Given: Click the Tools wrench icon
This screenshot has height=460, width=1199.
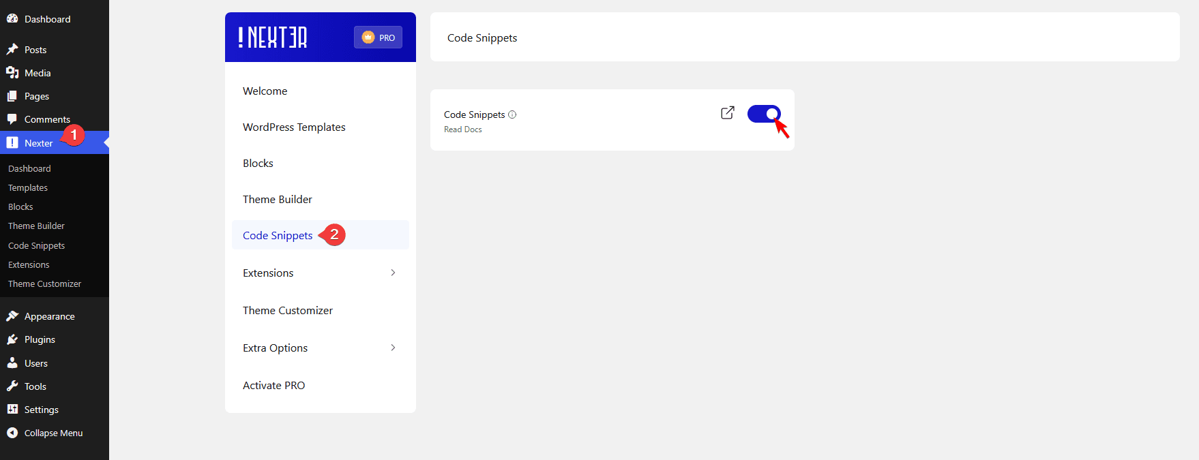Looking at the screenshot, I should (x=12, y=386).
